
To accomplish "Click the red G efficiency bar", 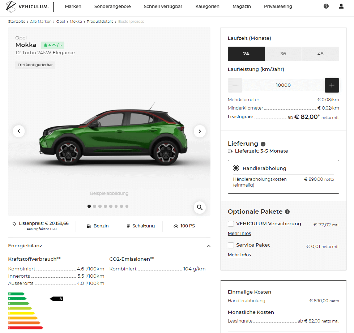I will point(26,328).
